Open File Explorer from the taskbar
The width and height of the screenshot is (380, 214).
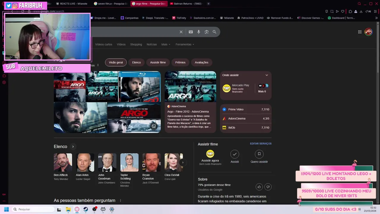pyautogui.click(x=68, y=209)
